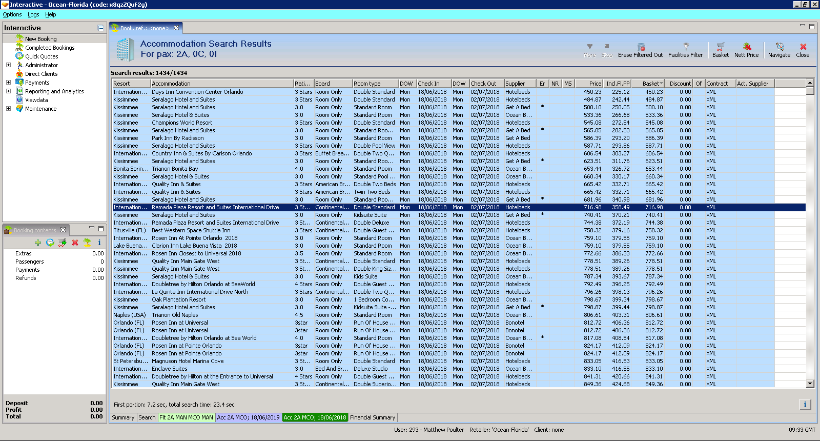The width and height of the screenshot is (820, 441).
Task: Click down arrow of results scrollbar
Action: tap(810, 384)
